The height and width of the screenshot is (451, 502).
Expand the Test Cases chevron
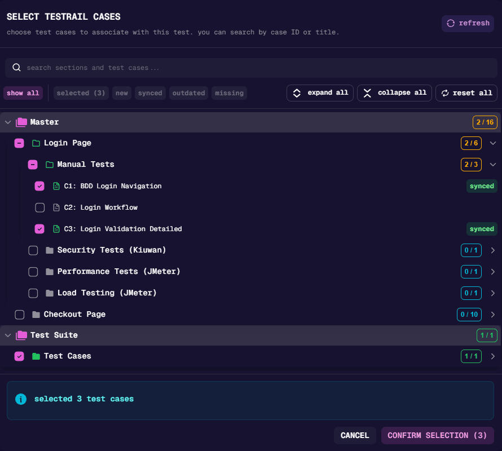click(493, 356)
